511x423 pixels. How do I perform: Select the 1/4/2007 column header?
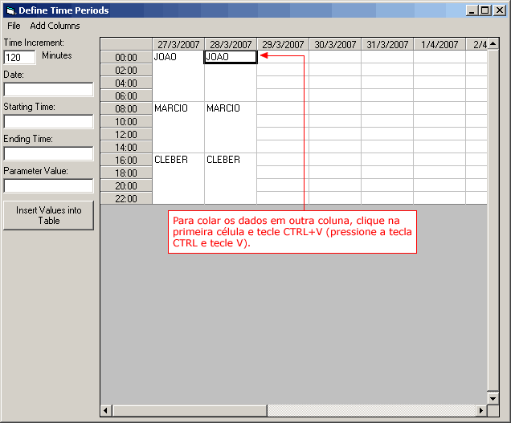tap(439, 44)
